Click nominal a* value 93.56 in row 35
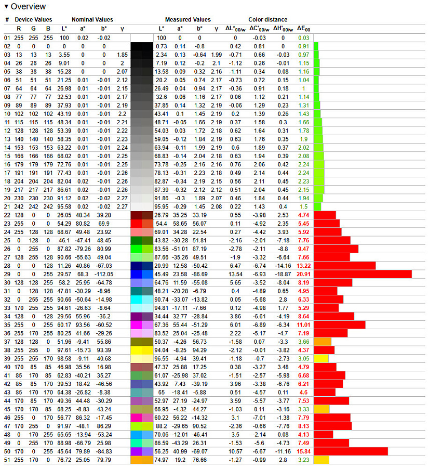 point(83,325)
